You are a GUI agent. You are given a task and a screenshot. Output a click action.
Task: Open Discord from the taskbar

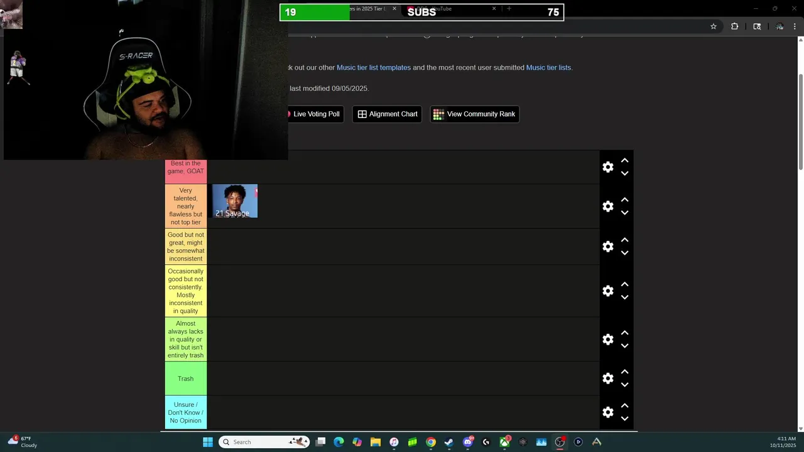(467, 442)
